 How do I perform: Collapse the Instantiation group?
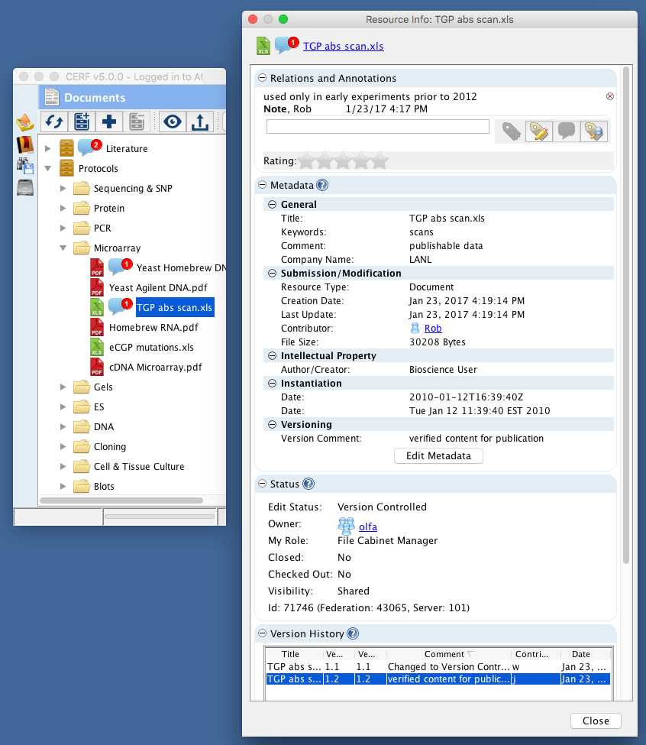(x=272, y=383)
